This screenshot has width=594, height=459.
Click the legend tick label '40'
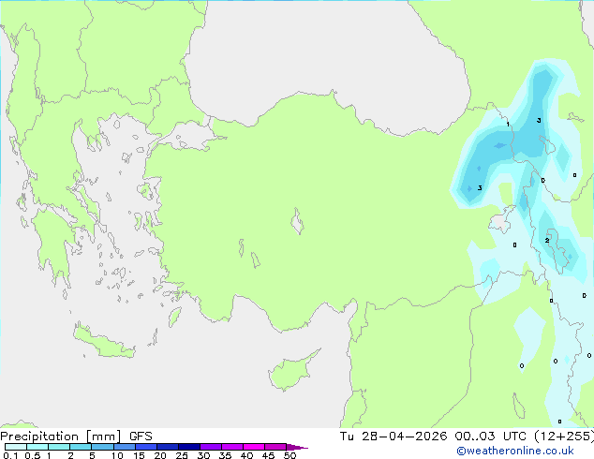(x=246, y=455)
